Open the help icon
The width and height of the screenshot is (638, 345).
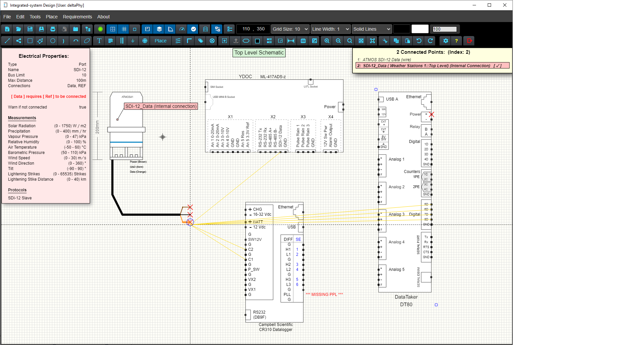pyautogui.click(x=457, y=41)
